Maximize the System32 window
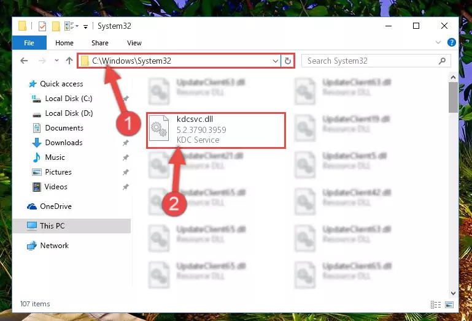 pos(416,26)
